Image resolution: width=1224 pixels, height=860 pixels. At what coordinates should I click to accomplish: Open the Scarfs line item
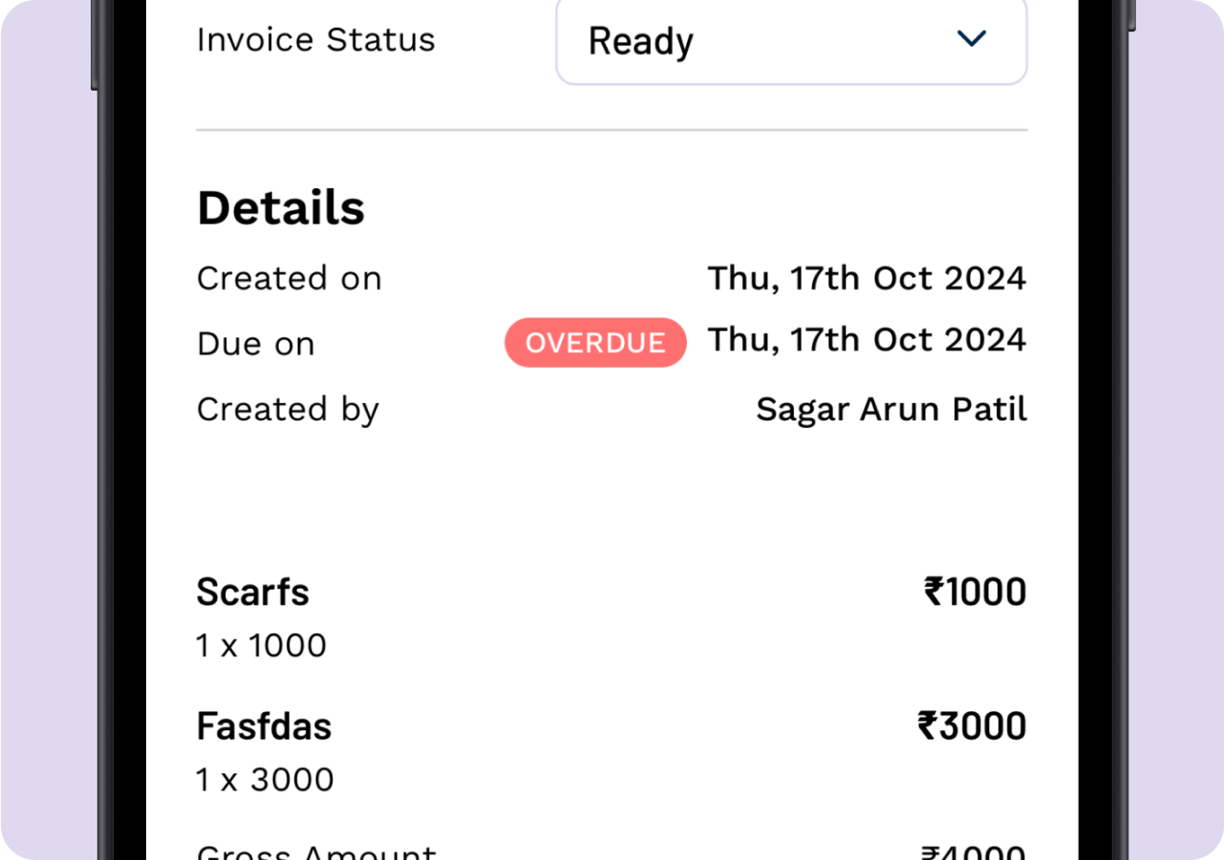(252, 592)
